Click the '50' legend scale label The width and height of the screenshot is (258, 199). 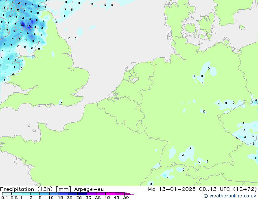pyautogui.click(x=126, y=197)
